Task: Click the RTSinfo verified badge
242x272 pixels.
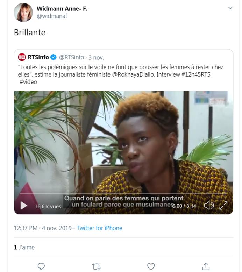Action: click(53, 57)
